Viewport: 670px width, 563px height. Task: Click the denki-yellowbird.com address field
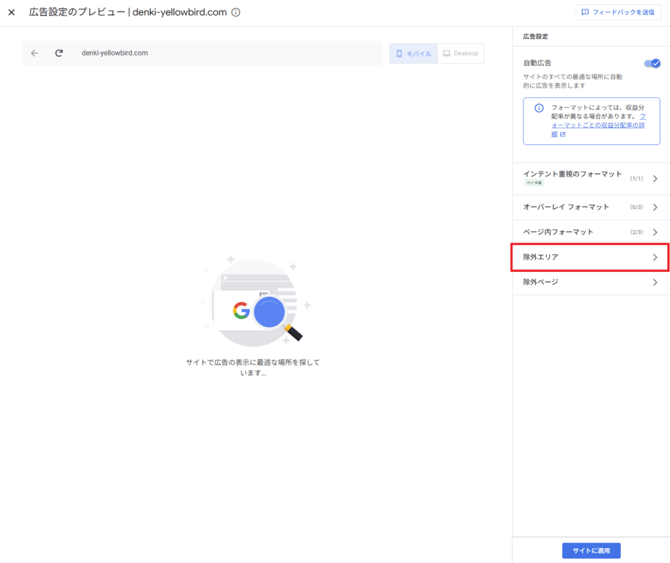(202, 53)
